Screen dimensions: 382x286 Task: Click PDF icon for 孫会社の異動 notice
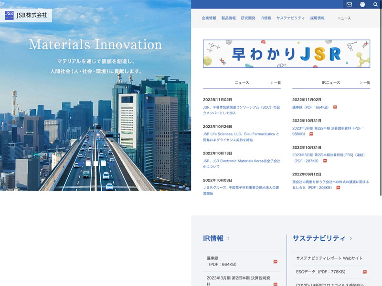338,188
